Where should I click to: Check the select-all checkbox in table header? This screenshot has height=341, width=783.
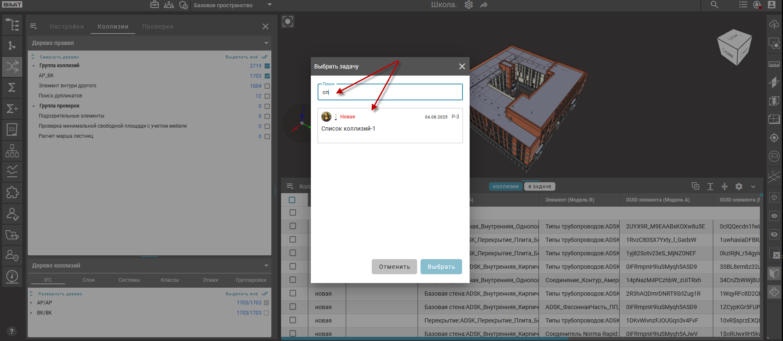point(292,200)
